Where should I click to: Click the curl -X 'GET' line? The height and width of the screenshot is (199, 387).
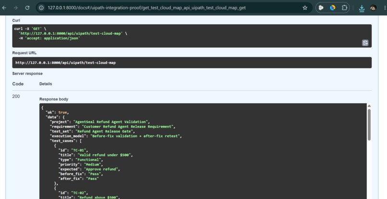coord(30,29)
